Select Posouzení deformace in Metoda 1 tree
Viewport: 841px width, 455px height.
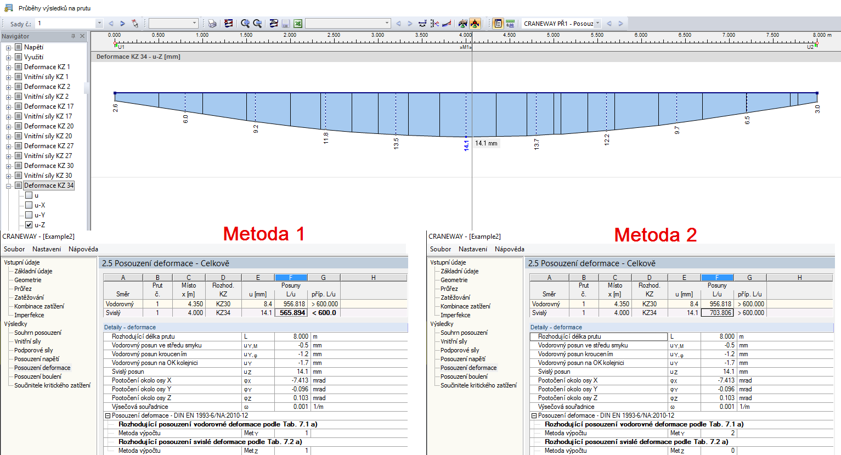pos(42,368)
